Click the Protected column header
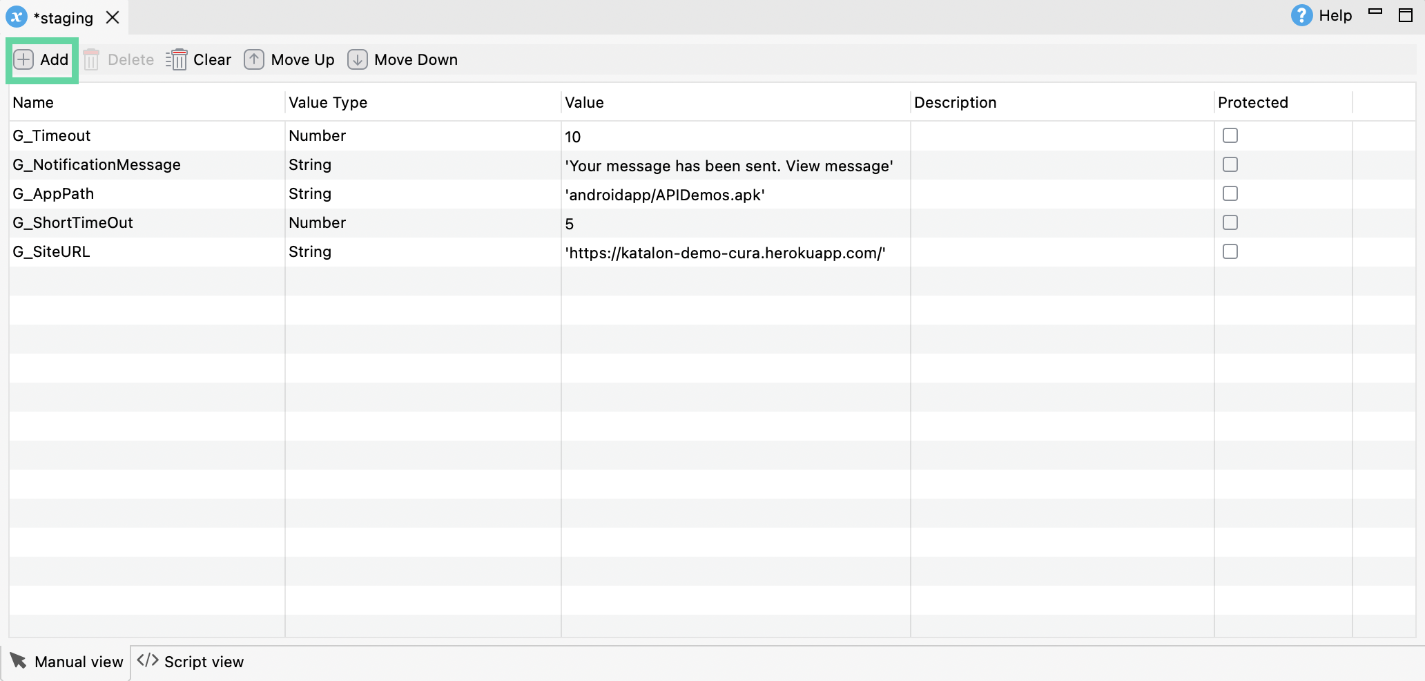 point(1283,103)
